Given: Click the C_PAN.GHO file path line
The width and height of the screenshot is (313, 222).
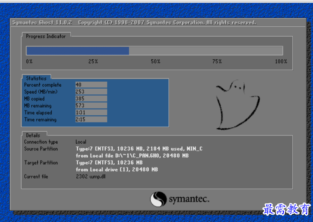Looking at the screenshot, I should click(132, 155).
